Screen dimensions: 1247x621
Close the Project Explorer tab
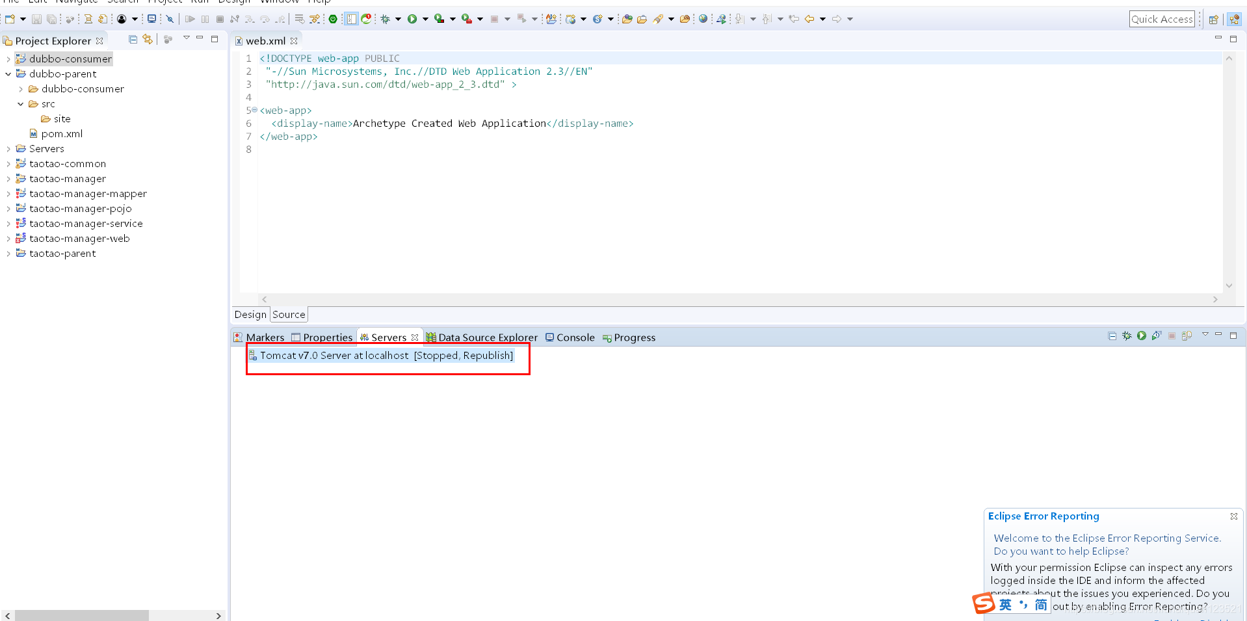(99, 40)
